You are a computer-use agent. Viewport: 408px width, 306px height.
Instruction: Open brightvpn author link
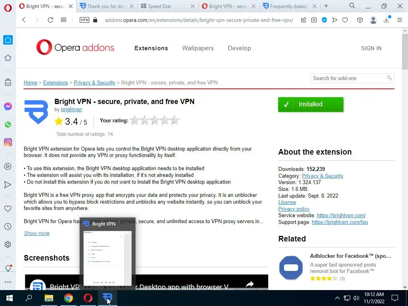(x=72, y=109)
